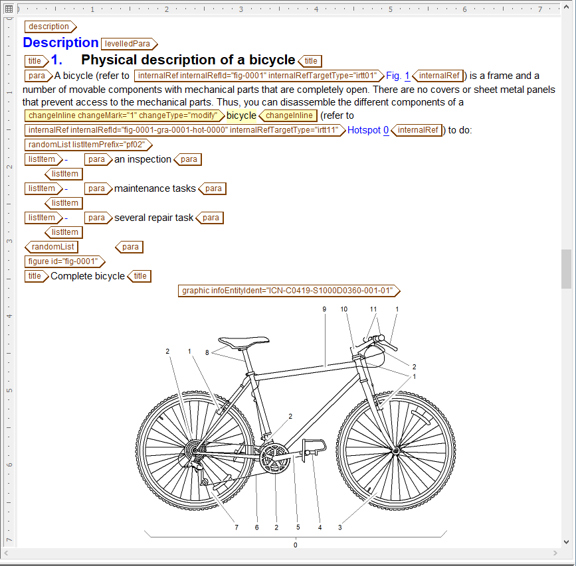Click the title start tag before Physical description
Screen dimensions: 576x566
coord(35,60)
